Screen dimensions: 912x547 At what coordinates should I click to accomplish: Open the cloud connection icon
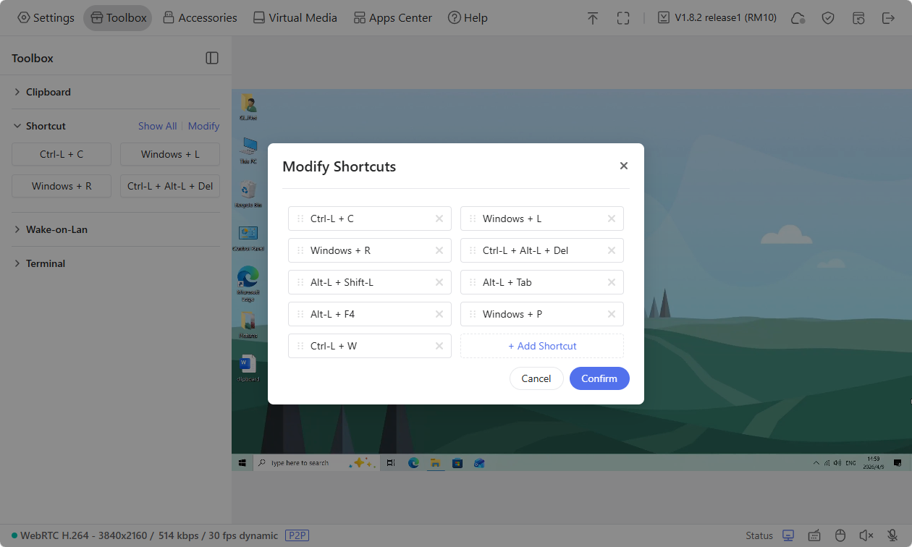point(798,18)
